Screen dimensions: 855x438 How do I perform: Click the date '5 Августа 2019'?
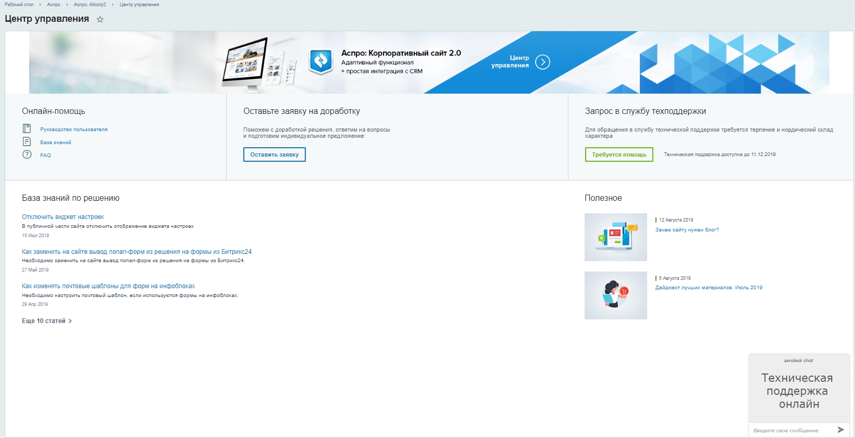click(x=675, y=278)
